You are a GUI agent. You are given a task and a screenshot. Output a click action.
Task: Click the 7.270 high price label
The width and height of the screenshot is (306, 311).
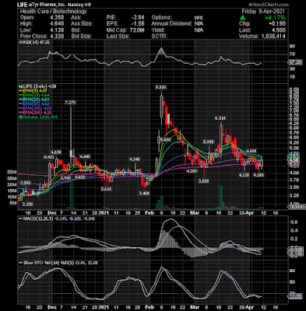[x=70, y=103]
